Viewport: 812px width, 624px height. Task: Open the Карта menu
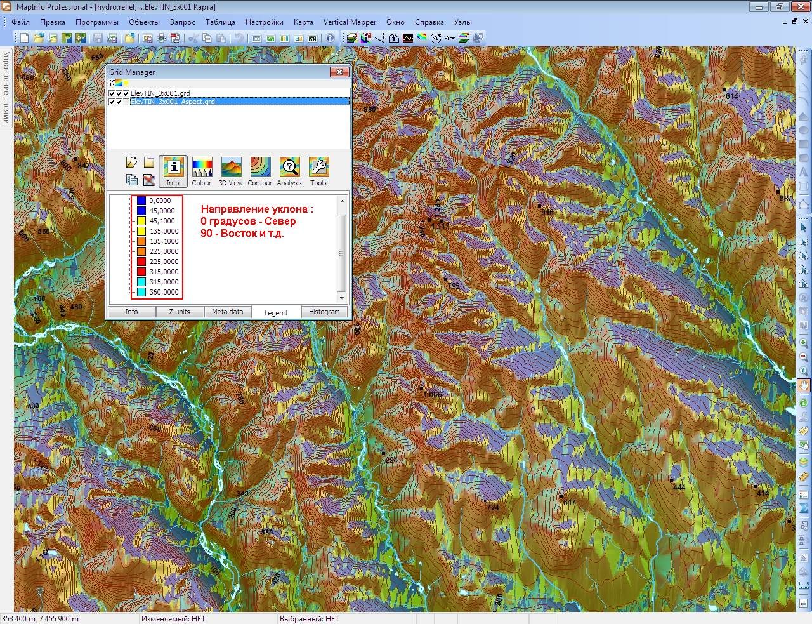[x=303, y=22]
